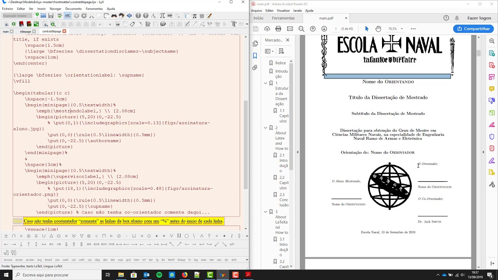Select the Acrobat hand pan tool
This screenshot has height=280, width=498.
click(x=378, y=29)
